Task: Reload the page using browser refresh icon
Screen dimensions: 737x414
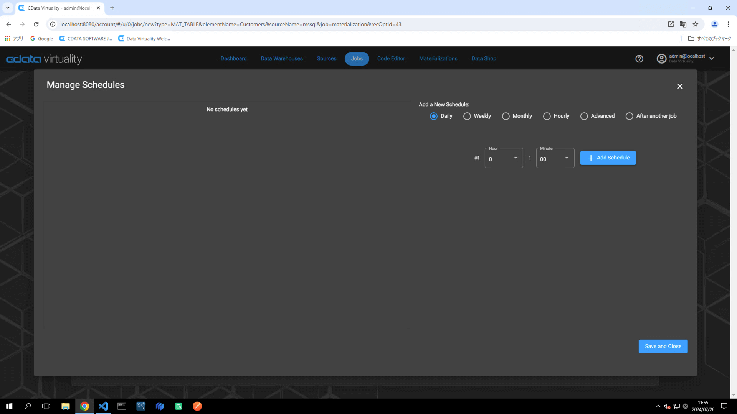Action: click(x=36, y=24)
